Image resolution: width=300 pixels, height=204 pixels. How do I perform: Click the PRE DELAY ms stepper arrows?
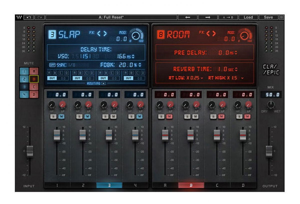[236, 53]
